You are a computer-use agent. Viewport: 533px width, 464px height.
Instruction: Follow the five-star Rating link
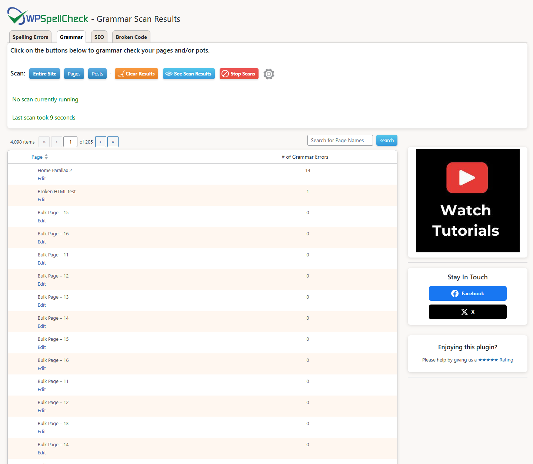tap(496, 360)
